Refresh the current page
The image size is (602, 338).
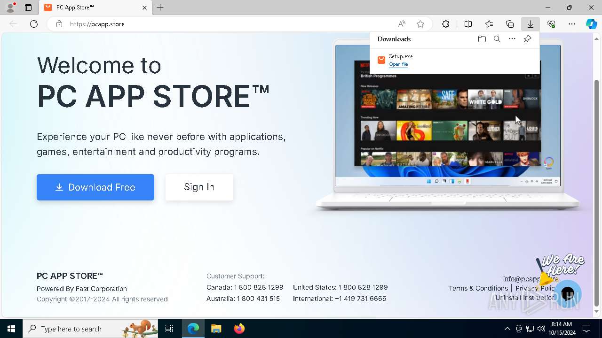(34, 24)
